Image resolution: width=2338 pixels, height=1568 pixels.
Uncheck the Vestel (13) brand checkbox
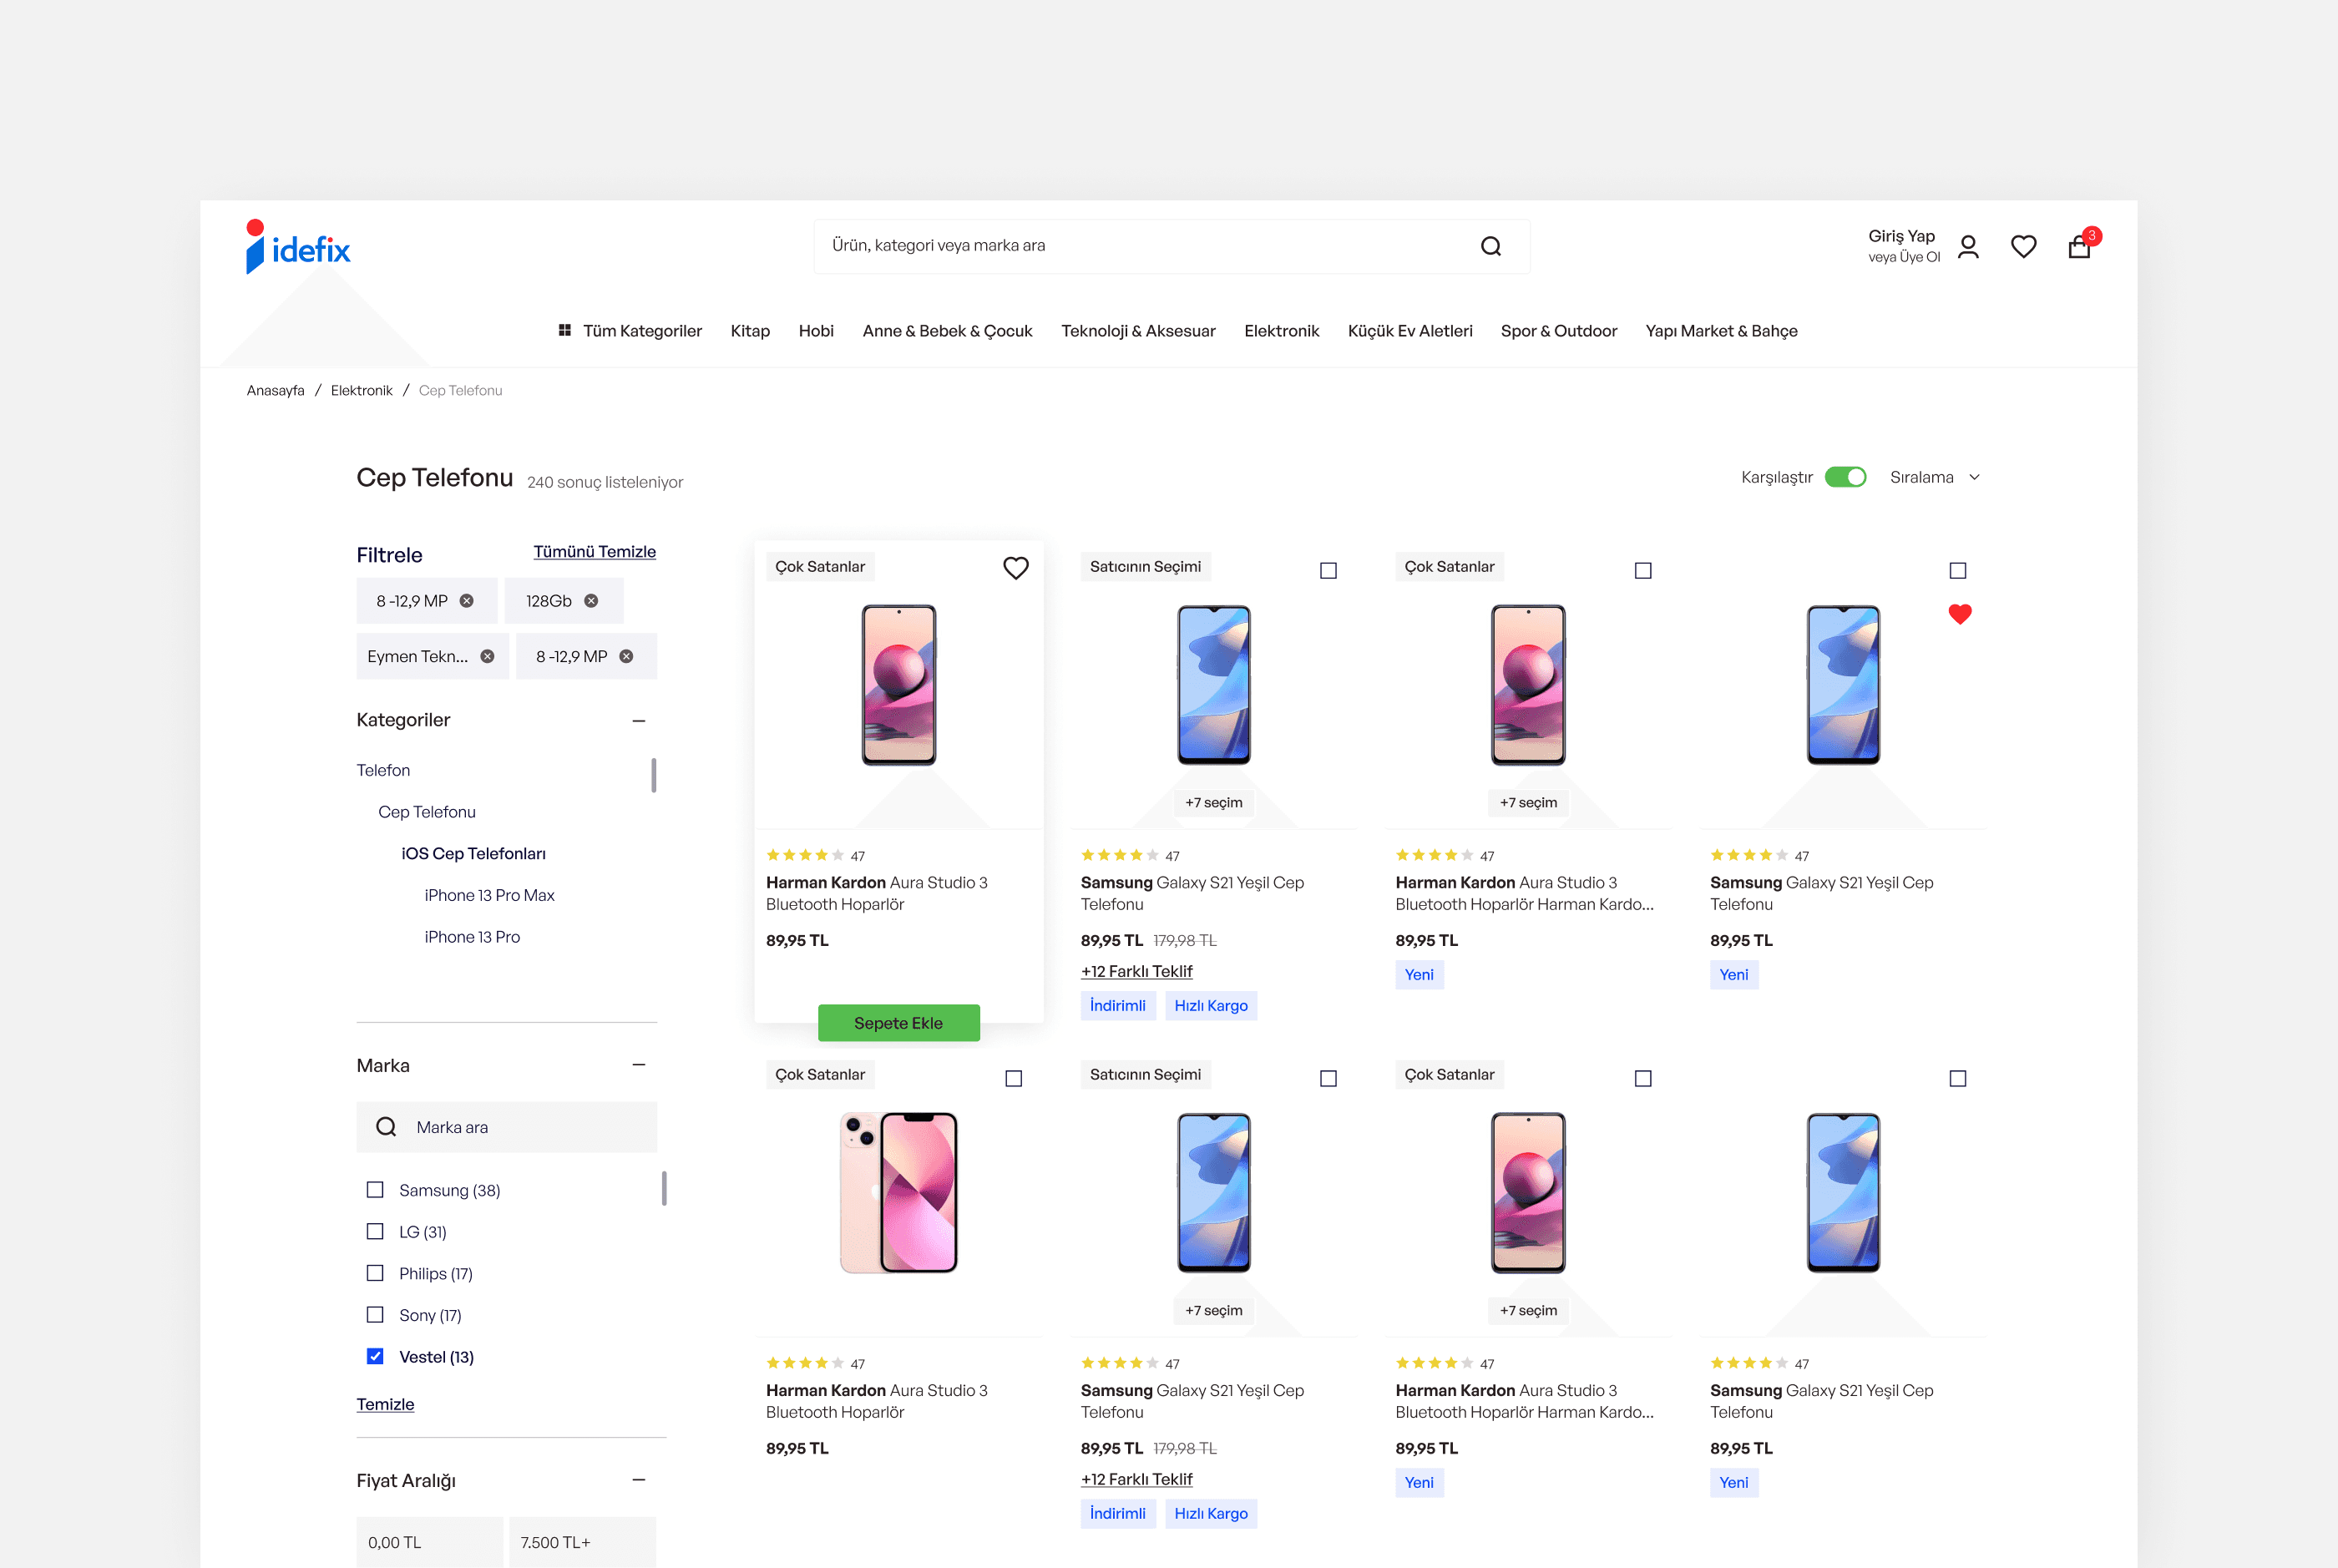(375, 1357)
